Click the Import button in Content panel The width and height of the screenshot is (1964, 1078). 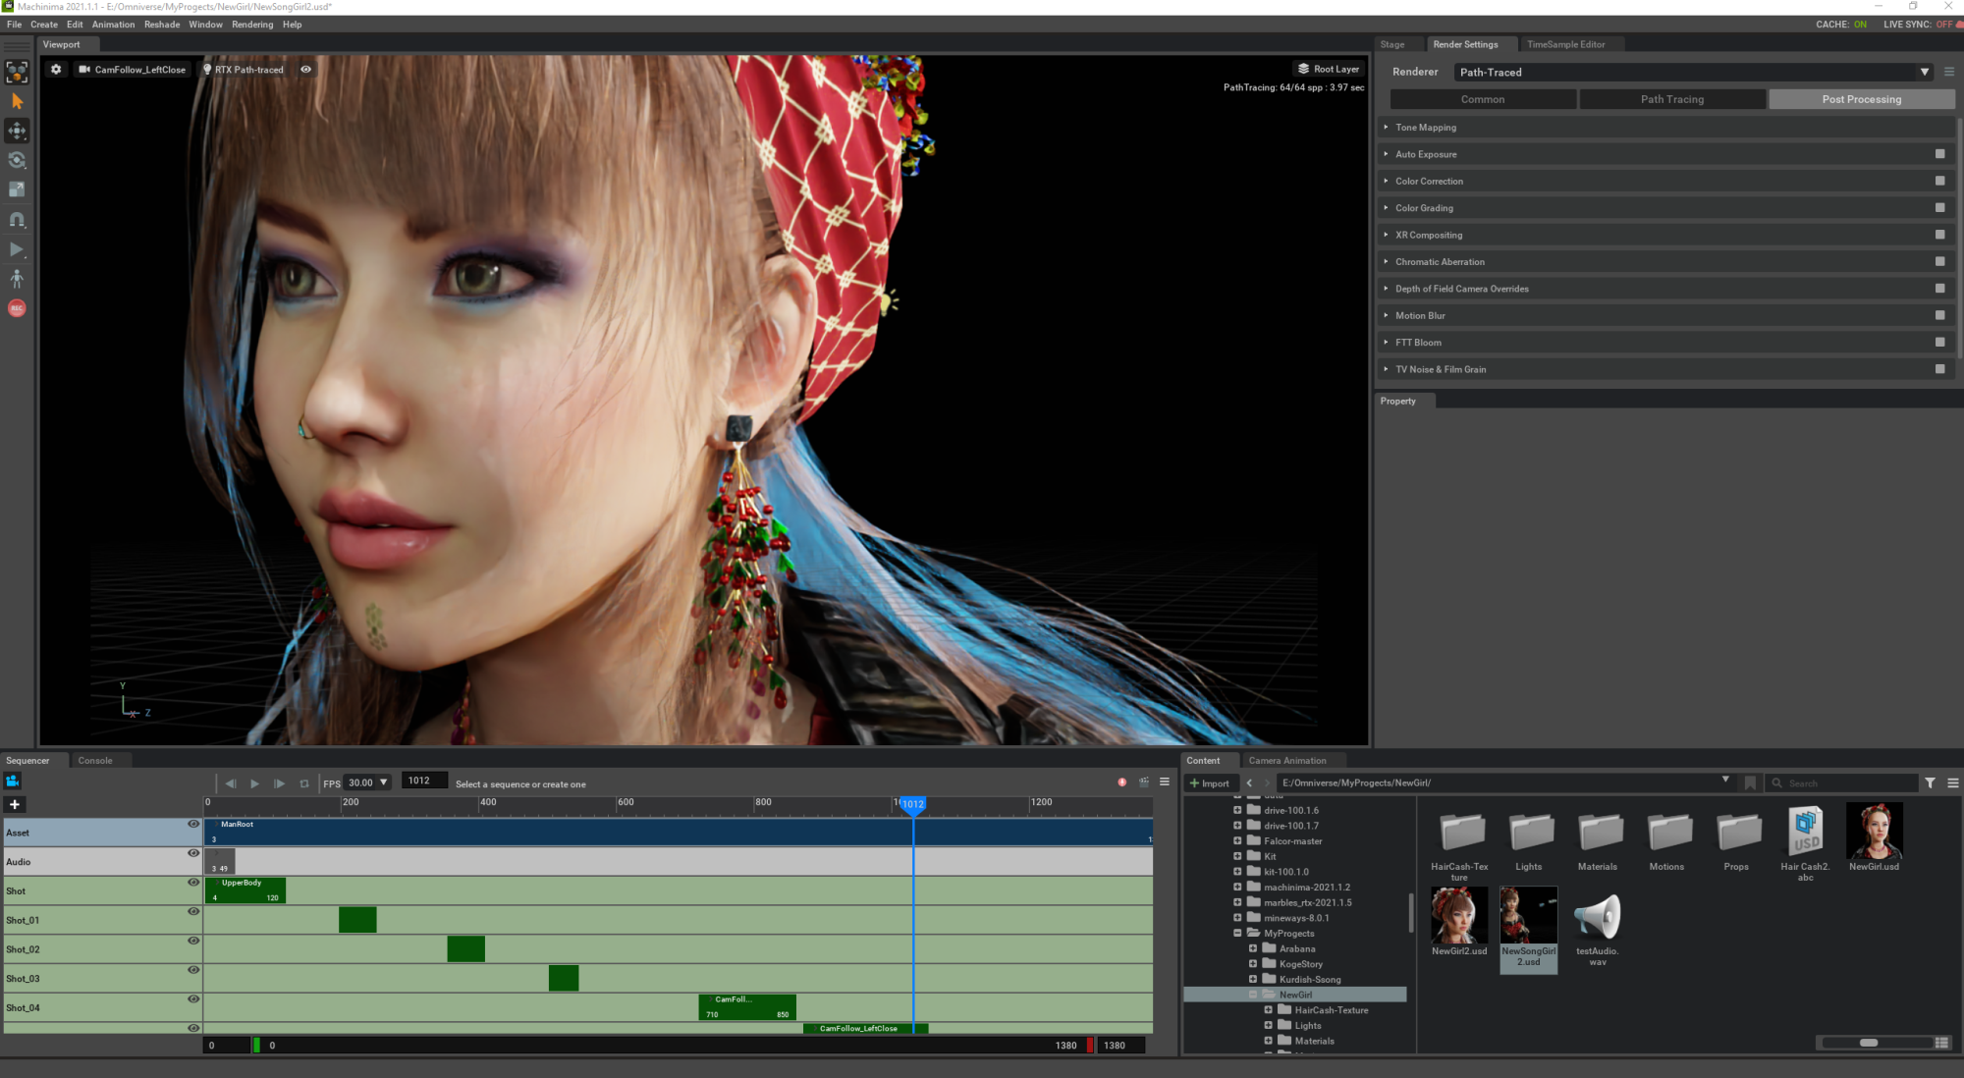(1210, 783)
